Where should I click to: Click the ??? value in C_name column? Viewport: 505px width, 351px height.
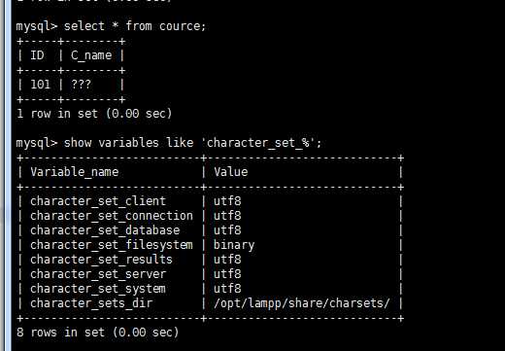click(x=82, y=85)
